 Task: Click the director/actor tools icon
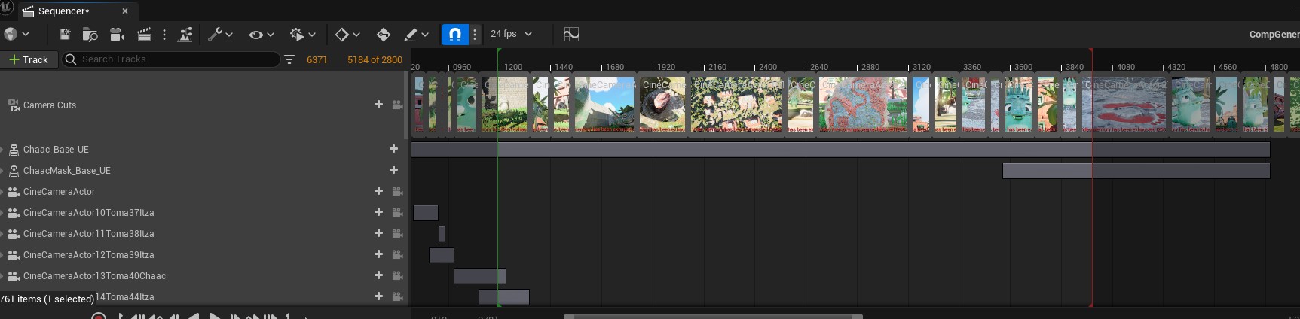(x=185, y=34)
